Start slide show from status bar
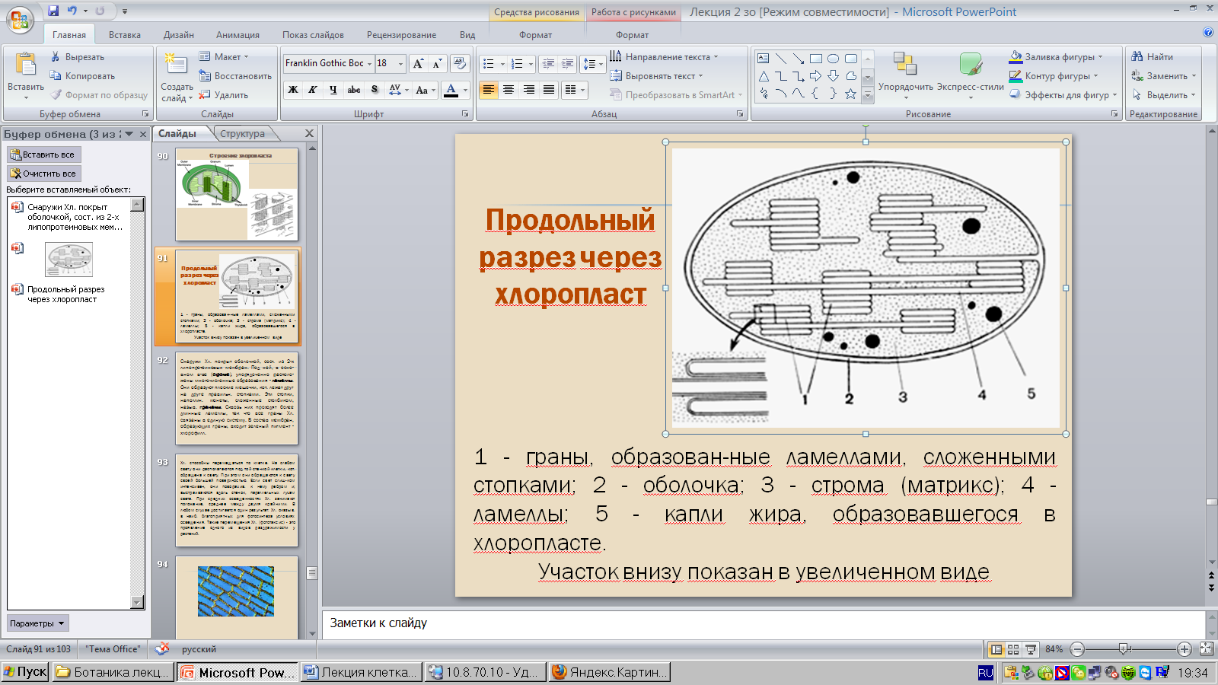Image resolution: width=1218 pixels, height=685 pixels. [x=1031, y=649]
